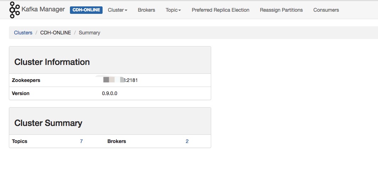Click the Topics label in Cluster Summary
378x176 pixels.
20,141
